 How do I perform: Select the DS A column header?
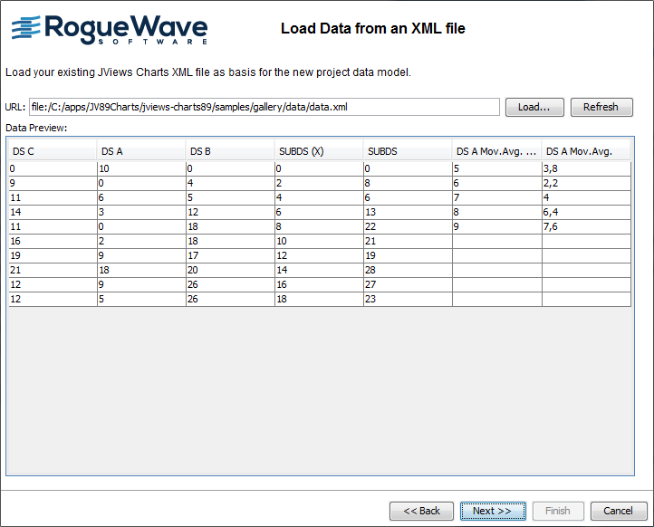tap(141, 151)
